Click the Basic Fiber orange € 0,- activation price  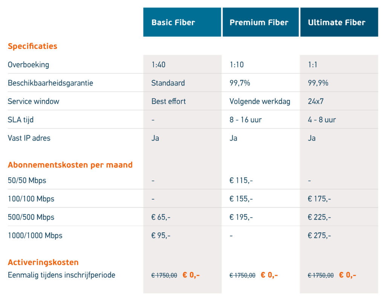pos(191,275)
